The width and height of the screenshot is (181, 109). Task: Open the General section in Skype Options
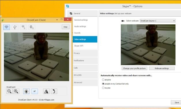[82, 13]
